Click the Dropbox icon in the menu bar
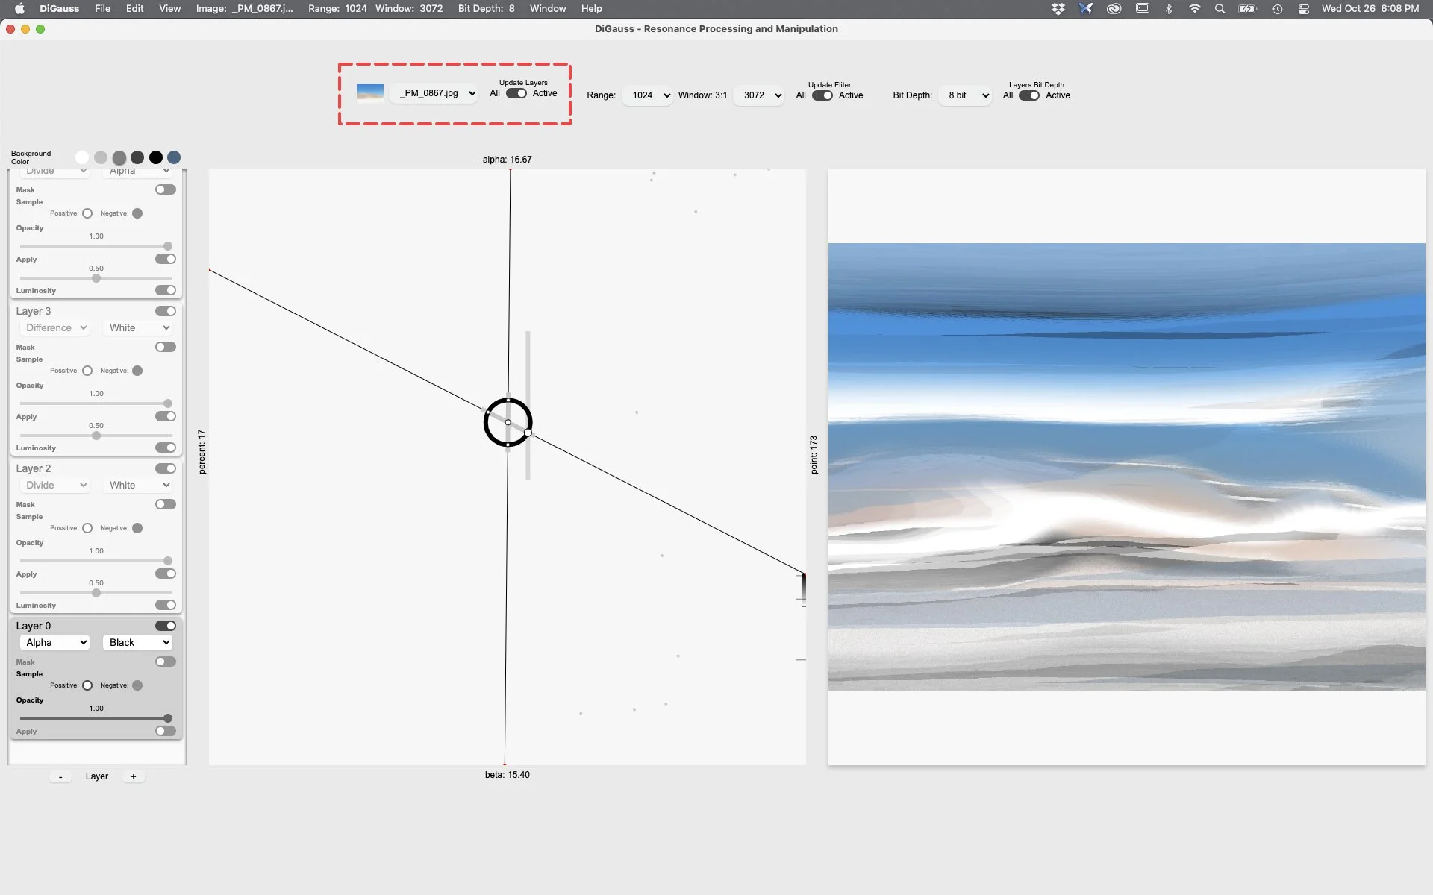The height and width of the screenshot is (895, 1433). (x=1058, y=9)
